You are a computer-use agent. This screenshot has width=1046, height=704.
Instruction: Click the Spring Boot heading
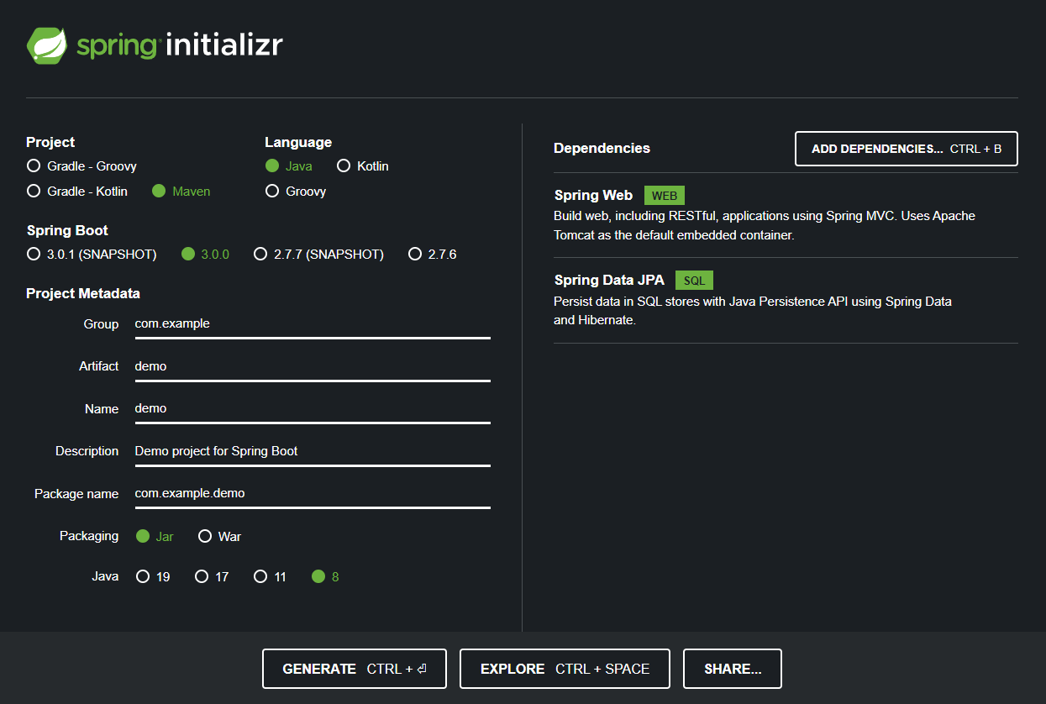click(67, 230)
